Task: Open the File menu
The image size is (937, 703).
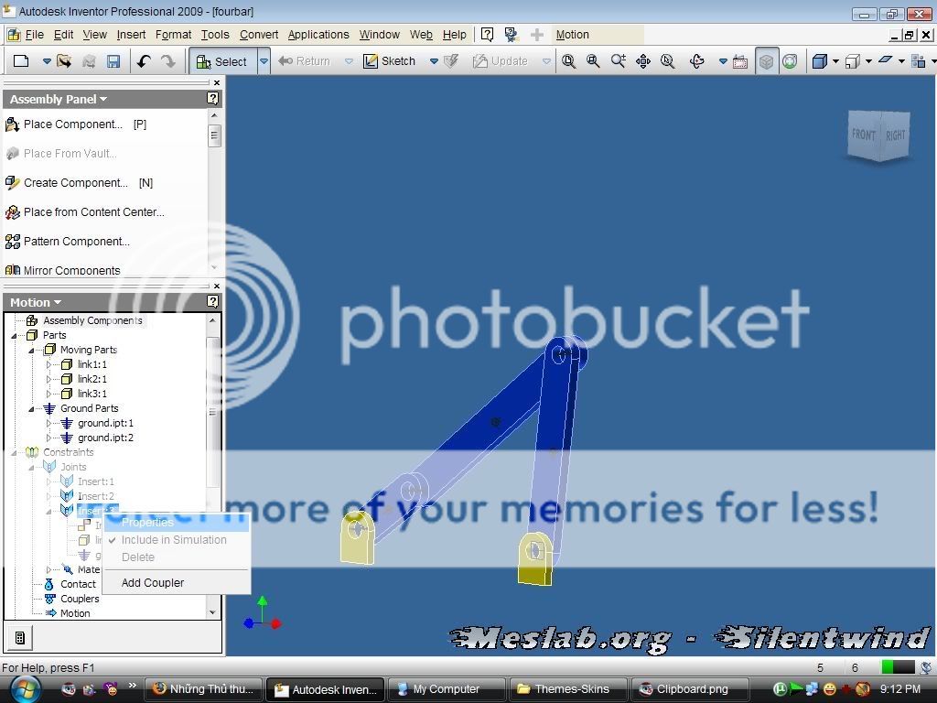Action: (x=34, y=35)
